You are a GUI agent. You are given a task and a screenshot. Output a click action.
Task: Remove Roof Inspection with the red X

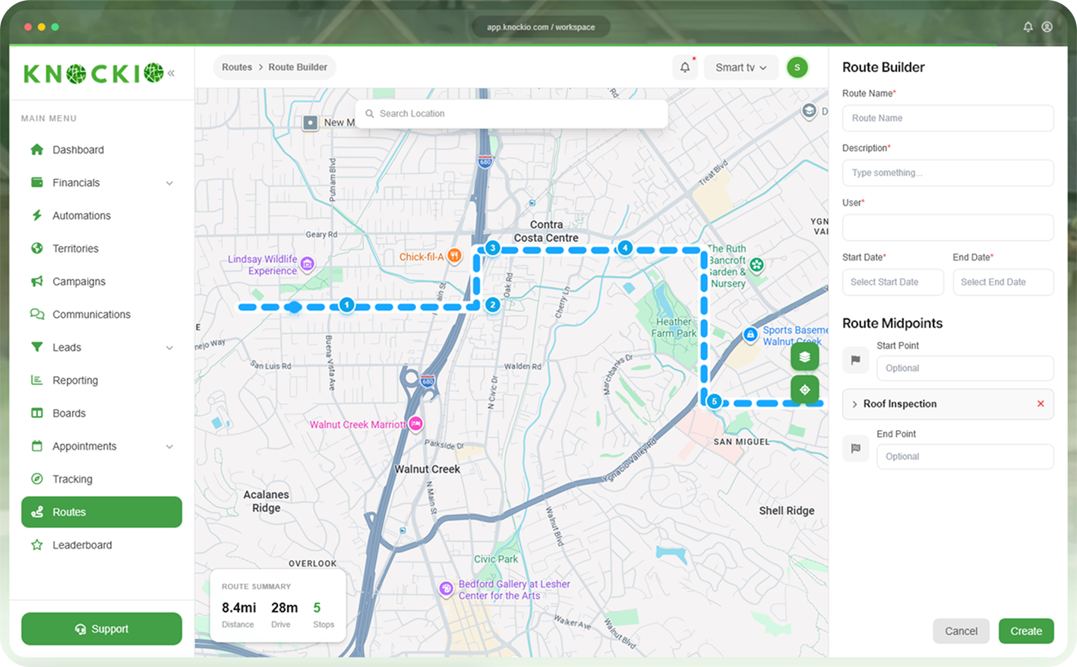[1041, 403]
